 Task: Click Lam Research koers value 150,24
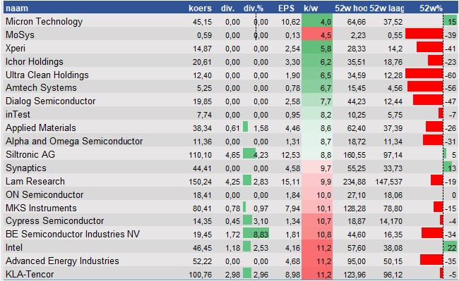pyautogui.click(x=201, y=182)
